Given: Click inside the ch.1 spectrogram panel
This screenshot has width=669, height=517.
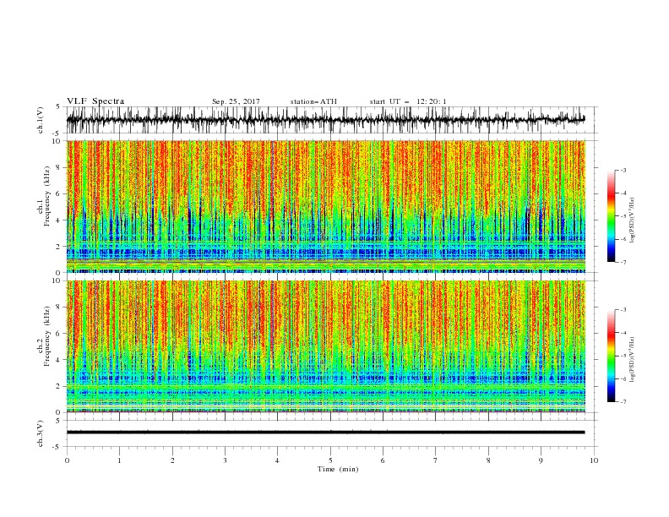Looking at the screenshot, I should 325,206.
